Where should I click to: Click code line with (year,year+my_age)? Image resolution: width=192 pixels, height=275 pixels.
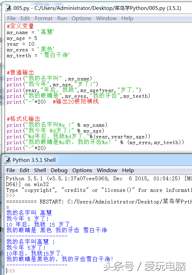pos(78,136)
